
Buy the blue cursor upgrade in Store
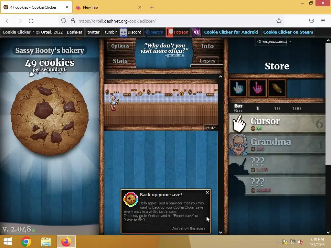pyautogui.click(x=238, y=88)
